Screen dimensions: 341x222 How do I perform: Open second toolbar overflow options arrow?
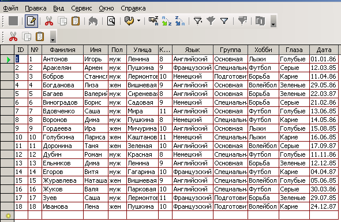coord(53,36)
